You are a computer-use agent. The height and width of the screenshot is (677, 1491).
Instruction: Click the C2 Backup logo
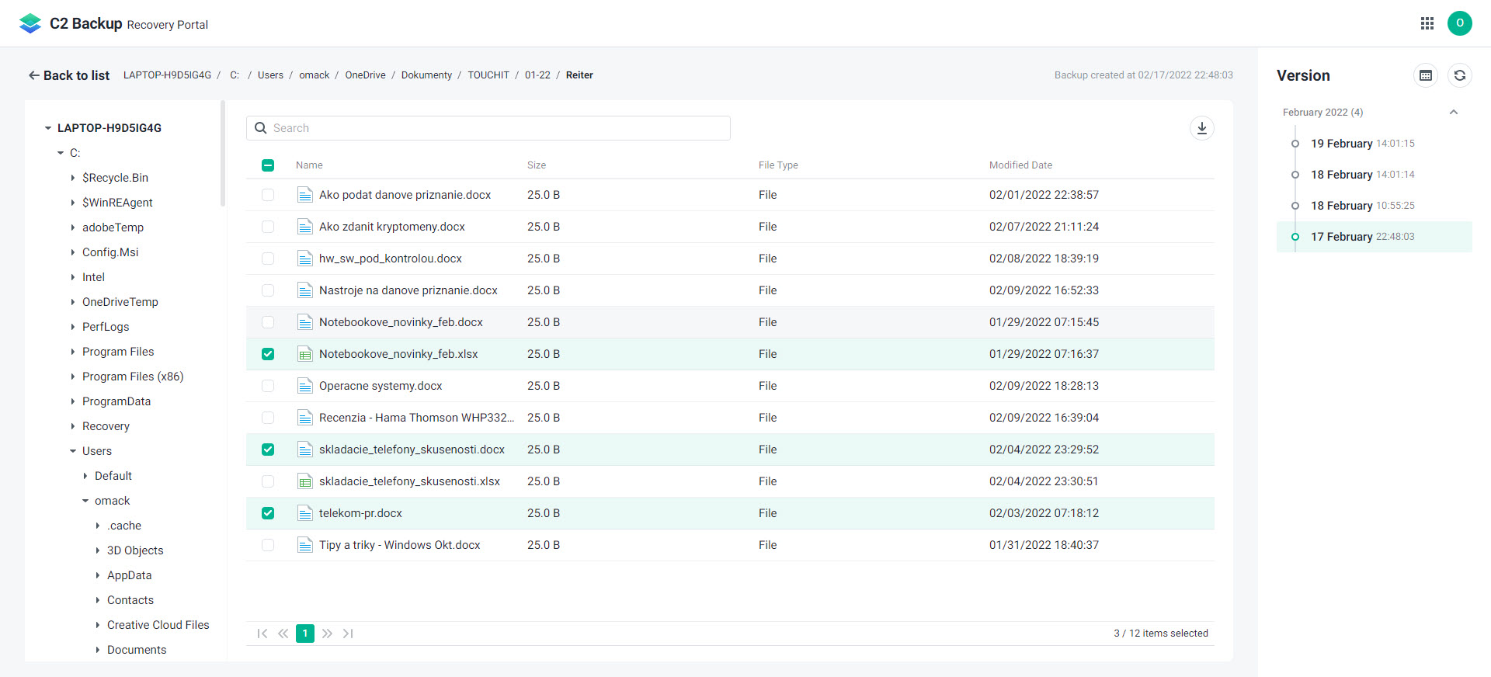point(30,23)
